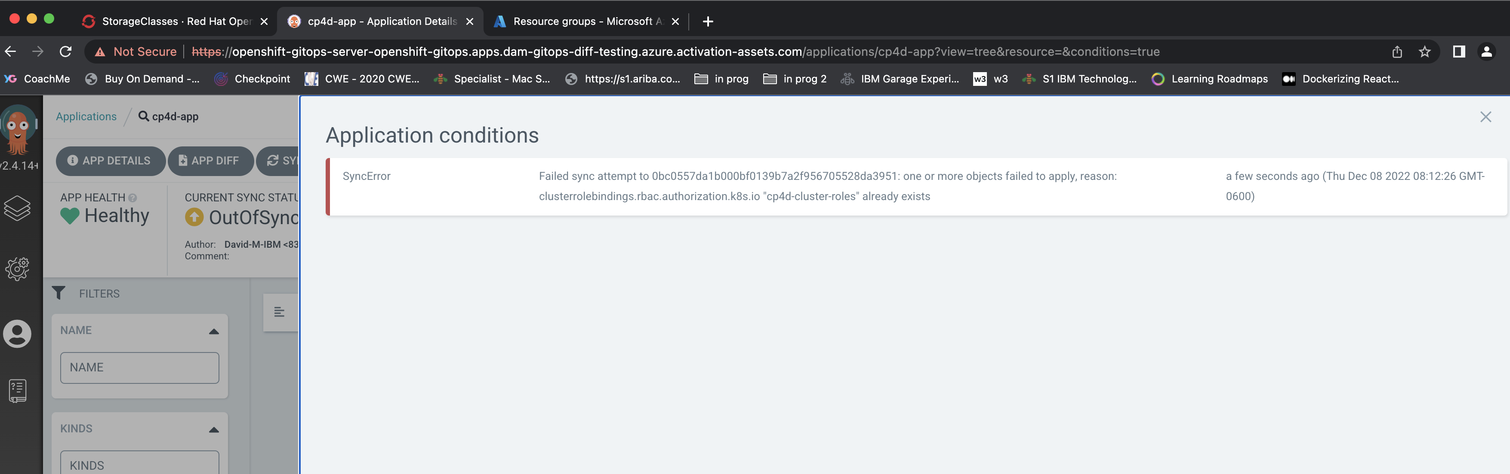Reload the page using the browser refresh icon
Viewport: 1510px width, 474px height.
66,52
